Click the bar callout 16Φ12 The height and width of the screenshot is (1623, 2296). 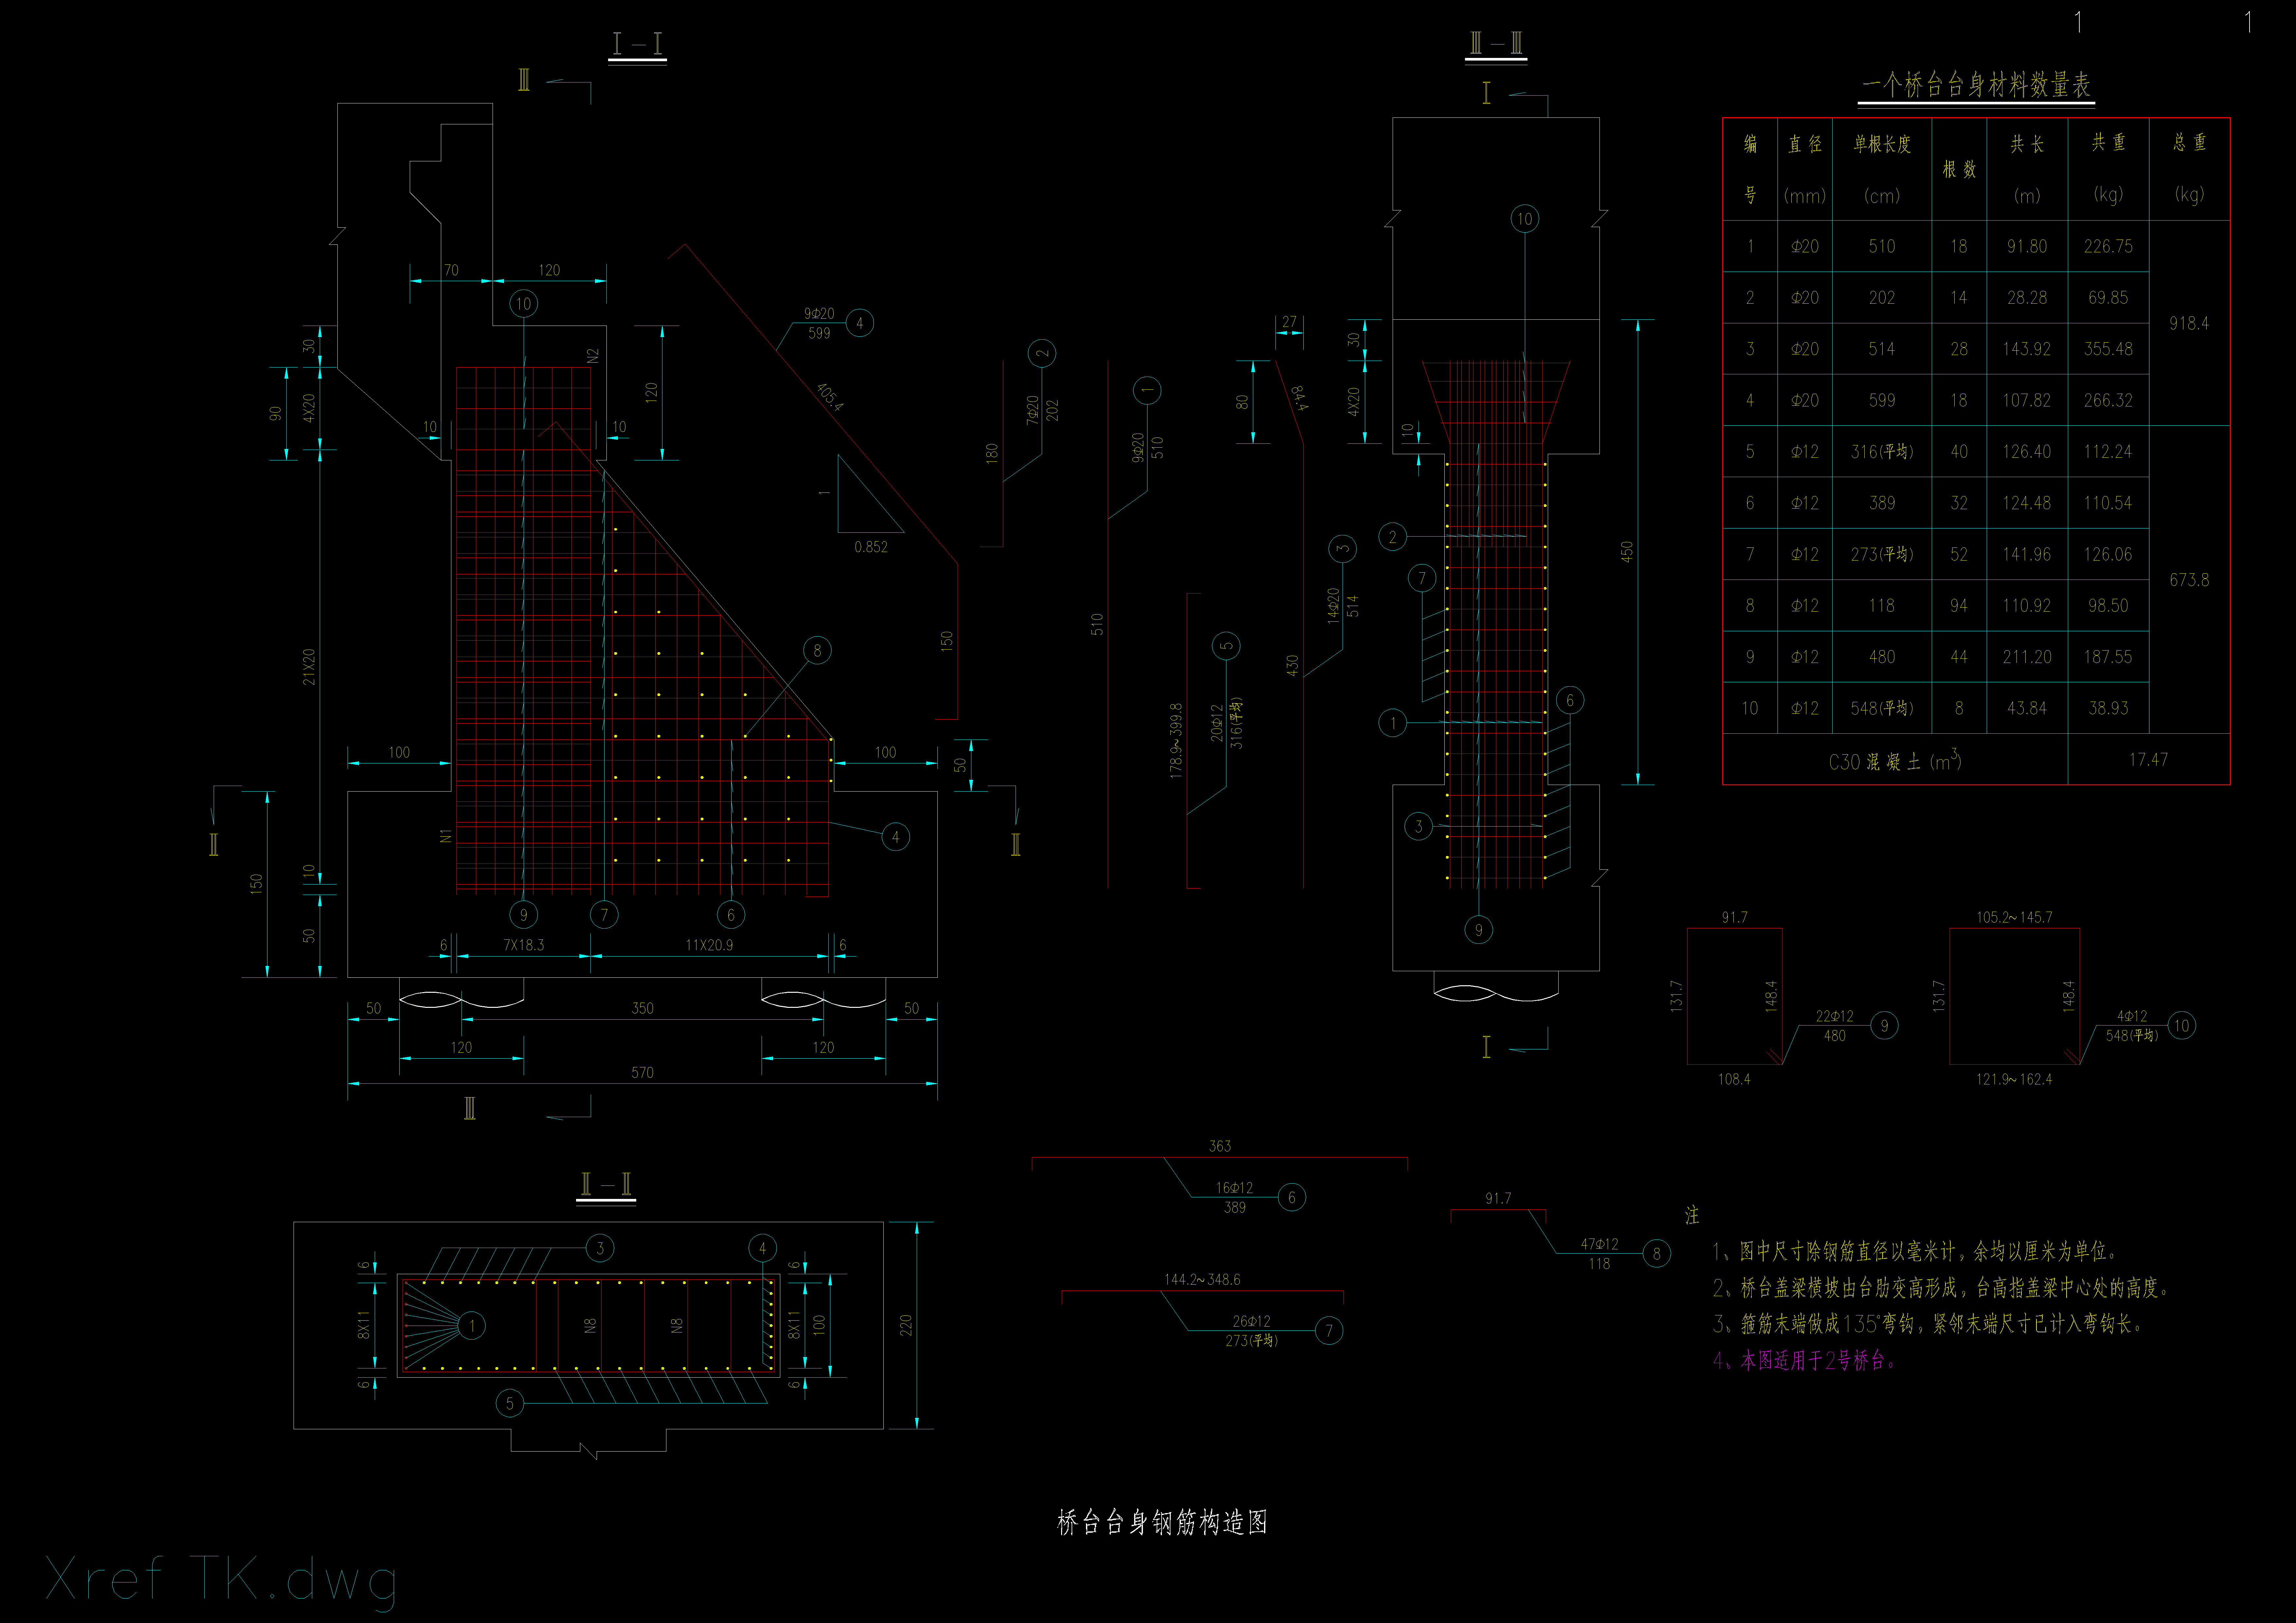[1234, 1188]
